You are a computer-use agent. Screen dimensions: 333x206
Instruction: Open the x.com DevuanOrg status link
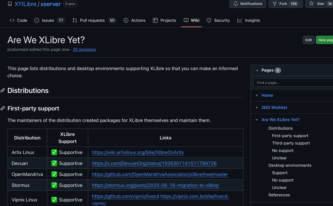154,163
